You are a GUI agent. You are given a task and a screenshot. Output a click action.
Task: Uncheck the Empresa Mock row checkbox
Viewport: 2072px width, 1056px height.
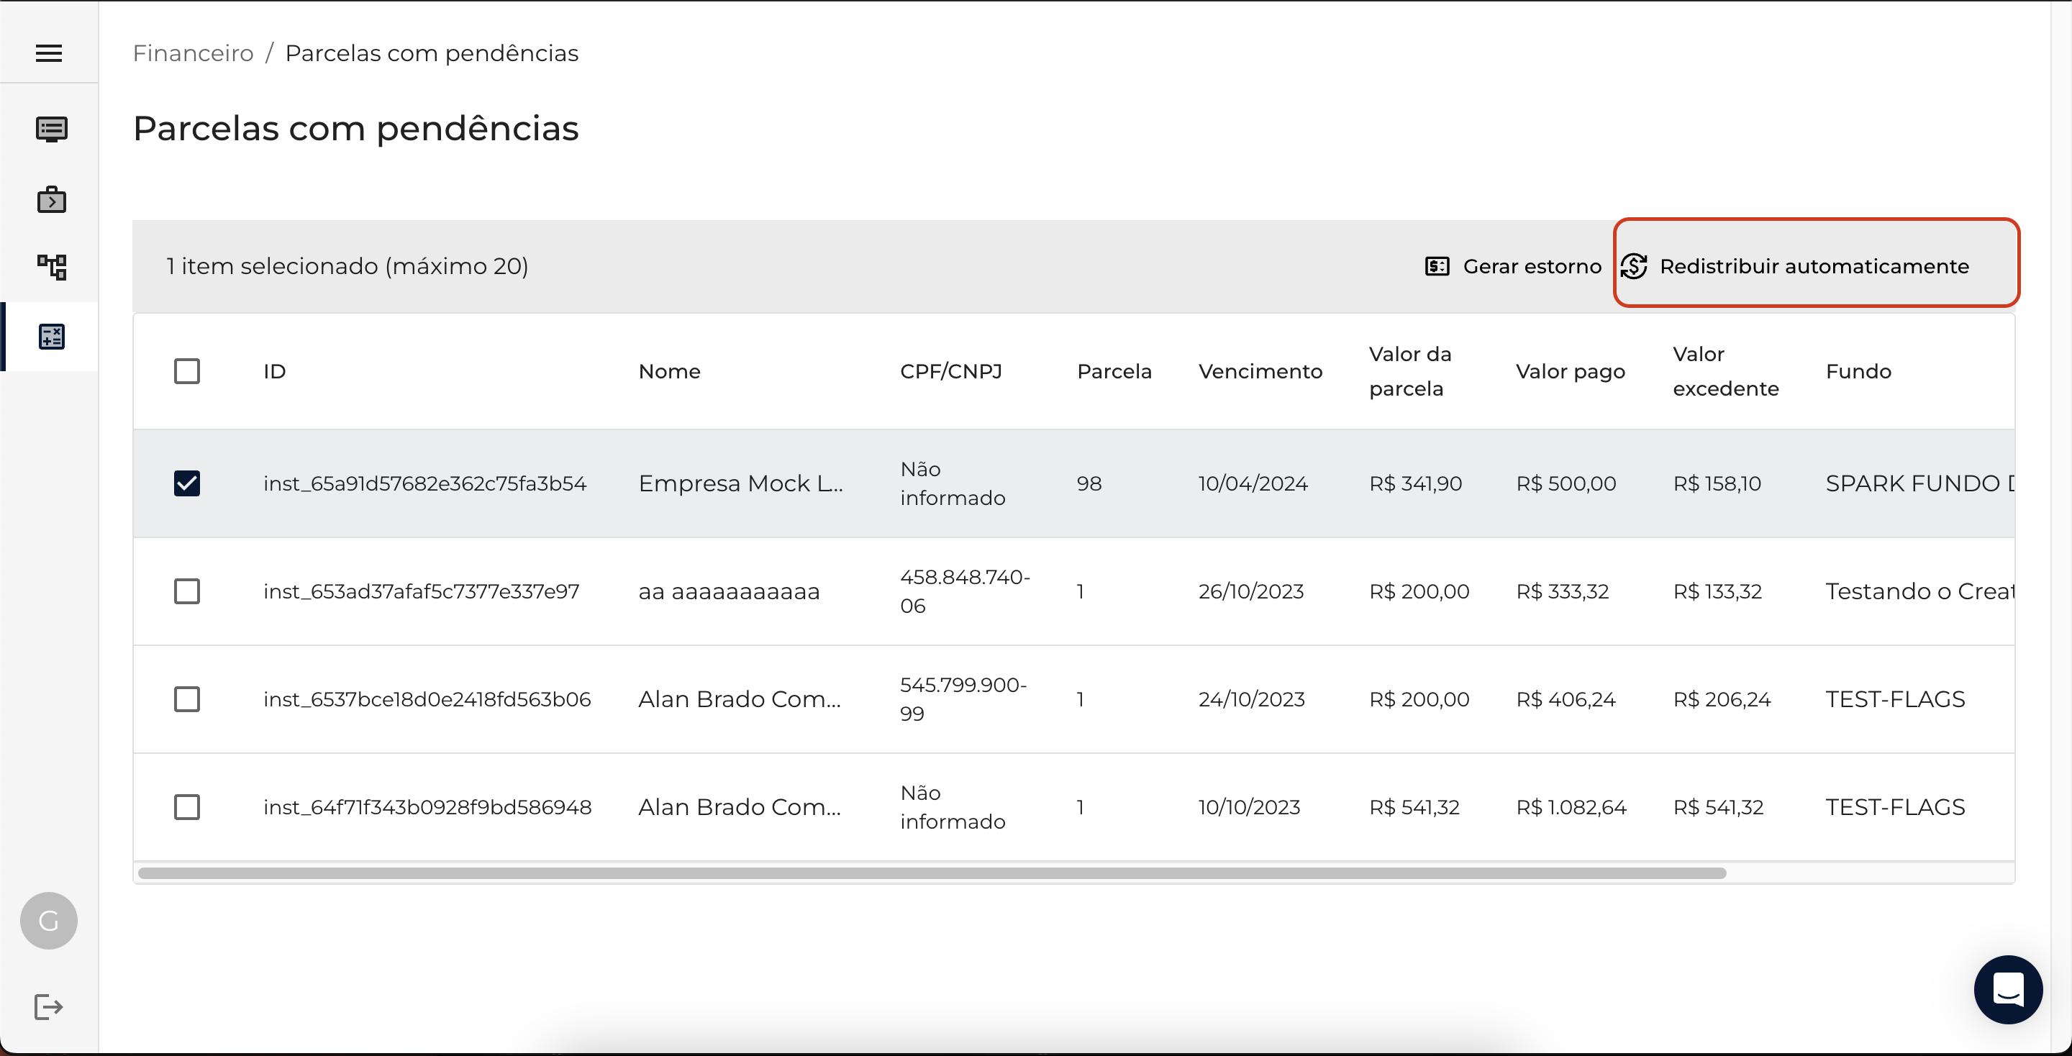point(186,483)
